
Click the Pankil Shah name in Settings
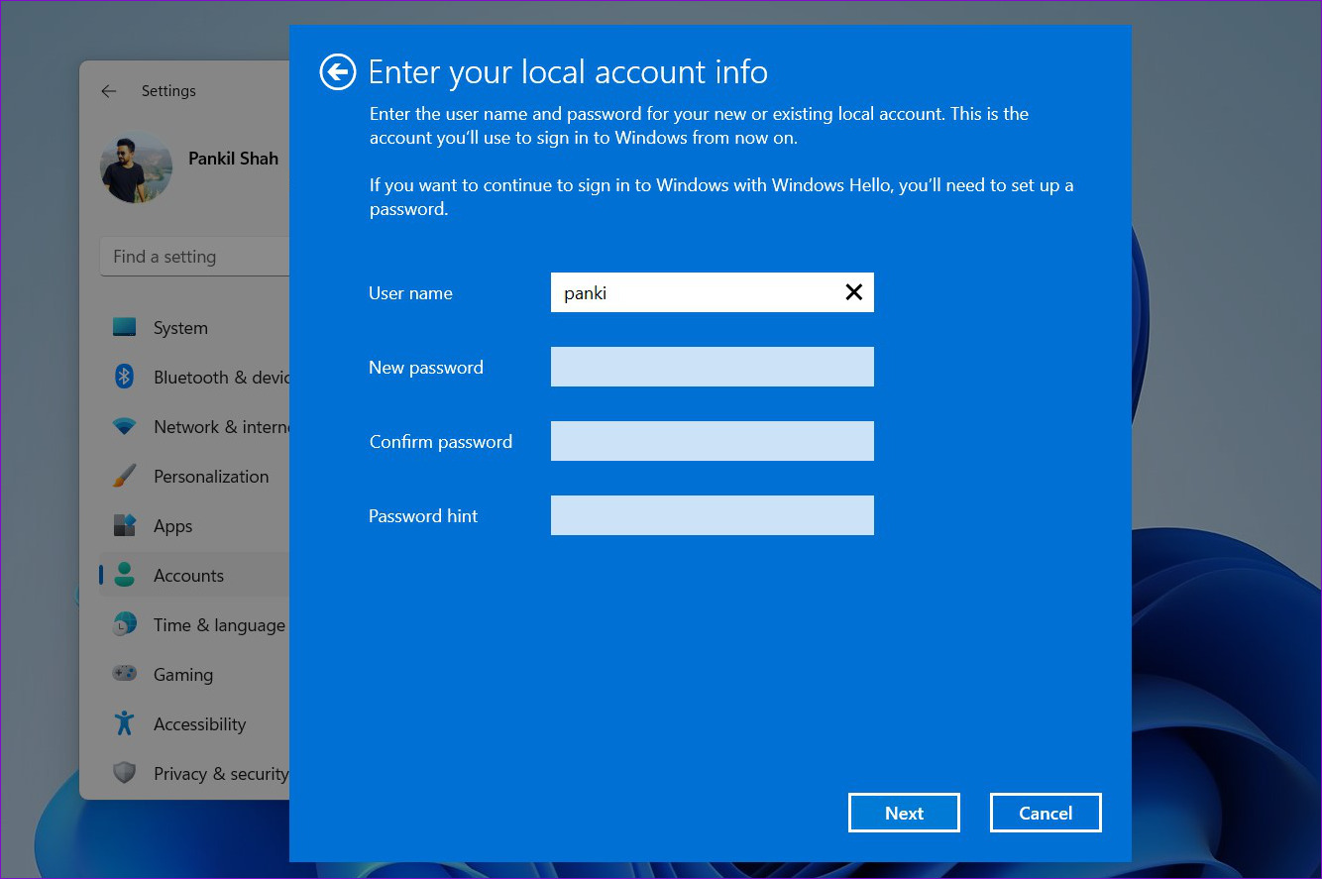click(233, 159)
